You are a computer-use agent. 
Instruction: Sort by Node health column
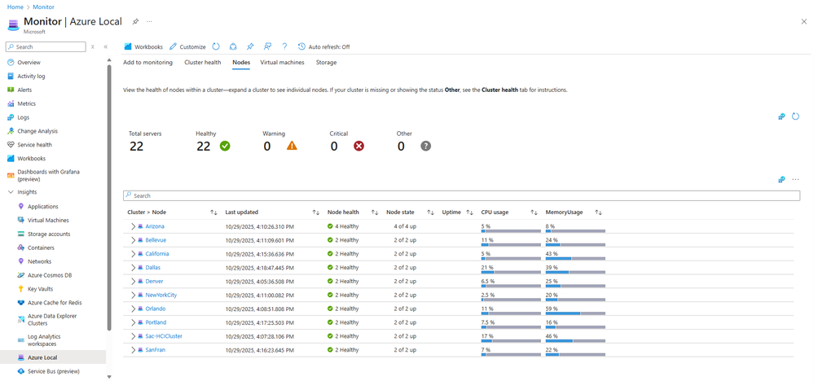click(375, 212)
